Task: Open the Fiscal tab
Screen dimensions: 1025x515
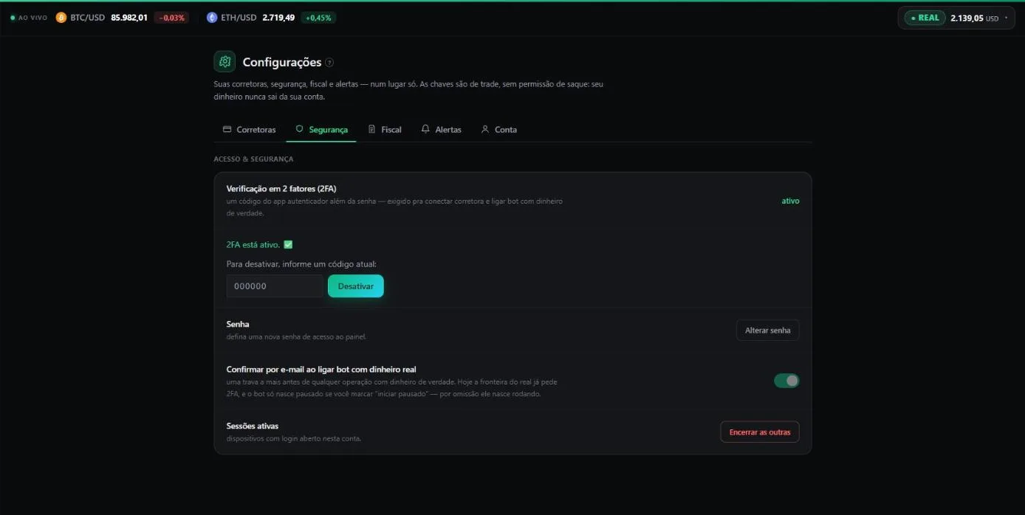Action: [x=385, y=129]
